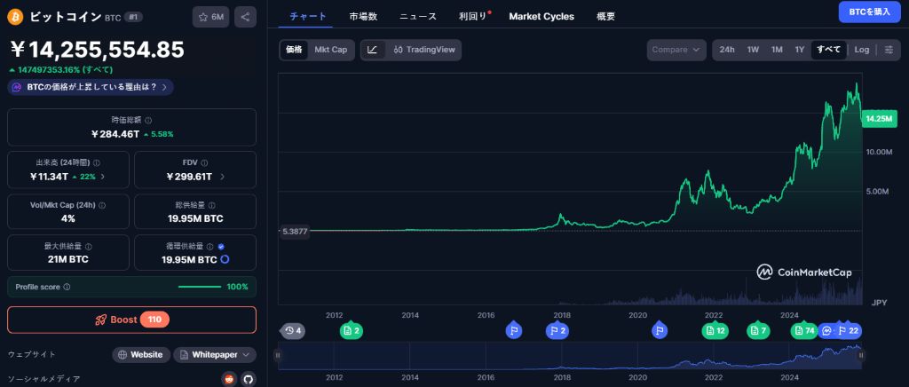This screenshot has width=909, height=387.
Task: Set chart range to 1Y
Action: (x=800, y=50)
